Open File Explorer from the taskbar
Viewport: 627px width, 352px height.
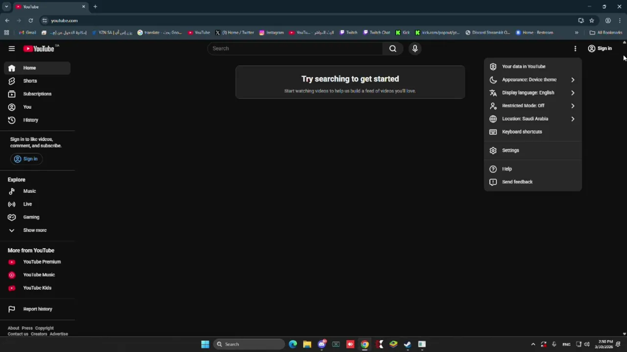pyautogui.click(x=307, y=344)
